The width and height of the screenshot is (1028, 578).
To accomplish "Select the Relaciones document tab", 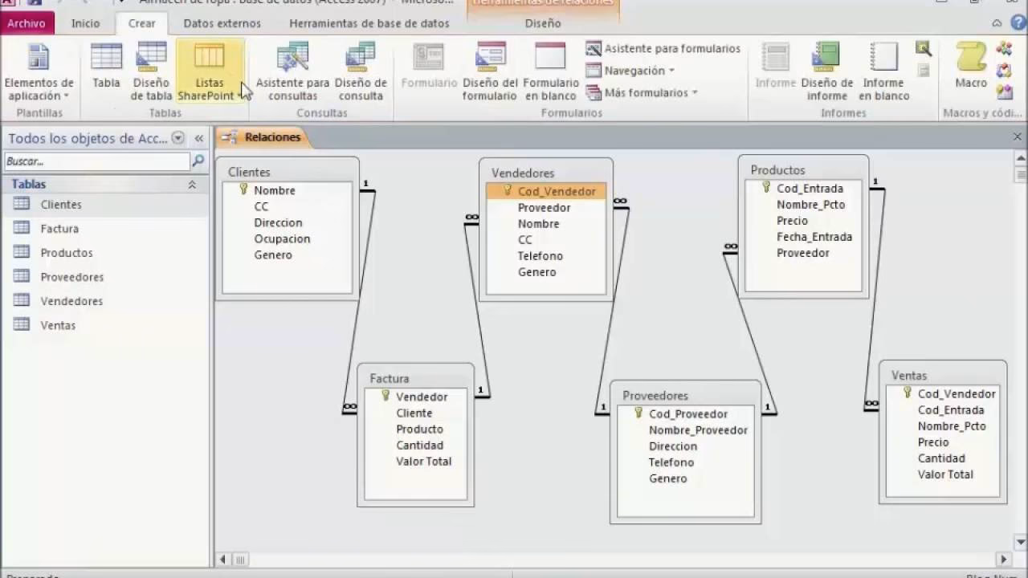I will (263, 137).
